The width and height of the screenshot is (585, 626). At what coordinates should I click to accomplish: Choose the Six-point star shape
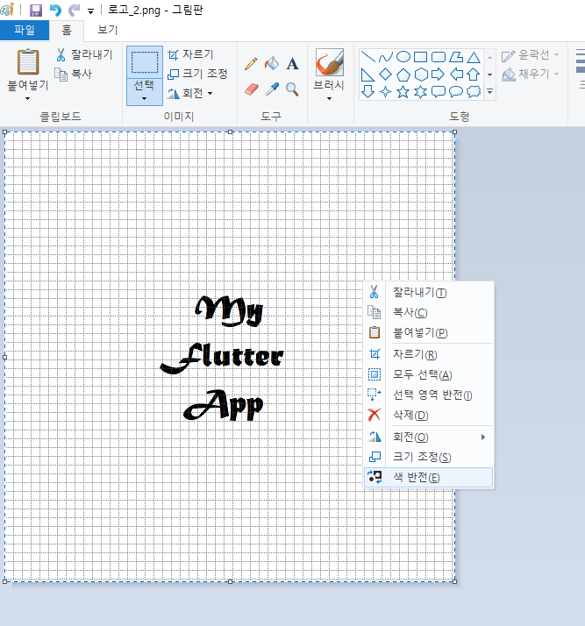420,92
